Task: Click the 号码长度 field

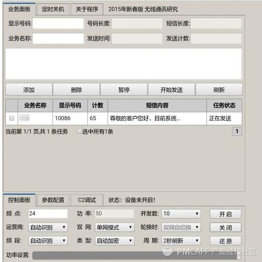Action: [137, 24]
